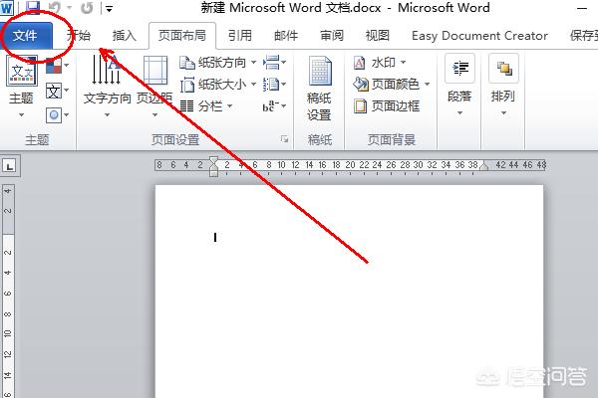This screenshot has height=398, width=598.
Task: Click 页面边框 page borders button
Action: (387, 105)
